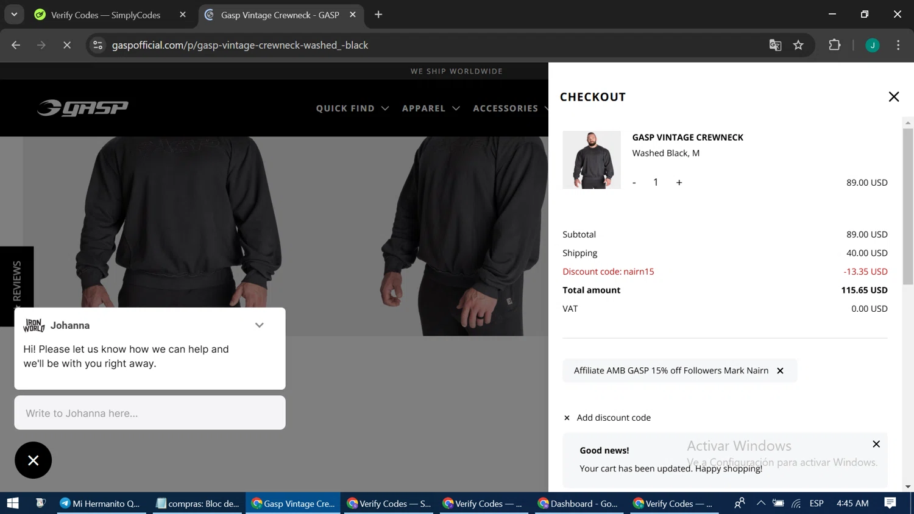Open a new browser tab
This screenshot has height=514, width=914.
coord(378,15)
